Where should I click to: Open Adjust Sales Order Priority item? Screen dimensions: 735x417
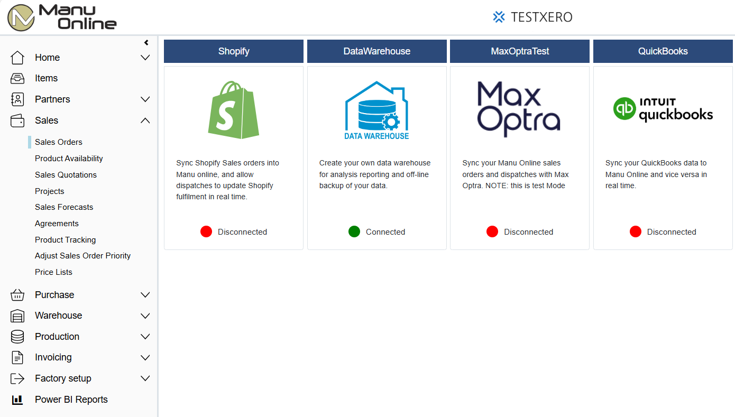(82, 256)
